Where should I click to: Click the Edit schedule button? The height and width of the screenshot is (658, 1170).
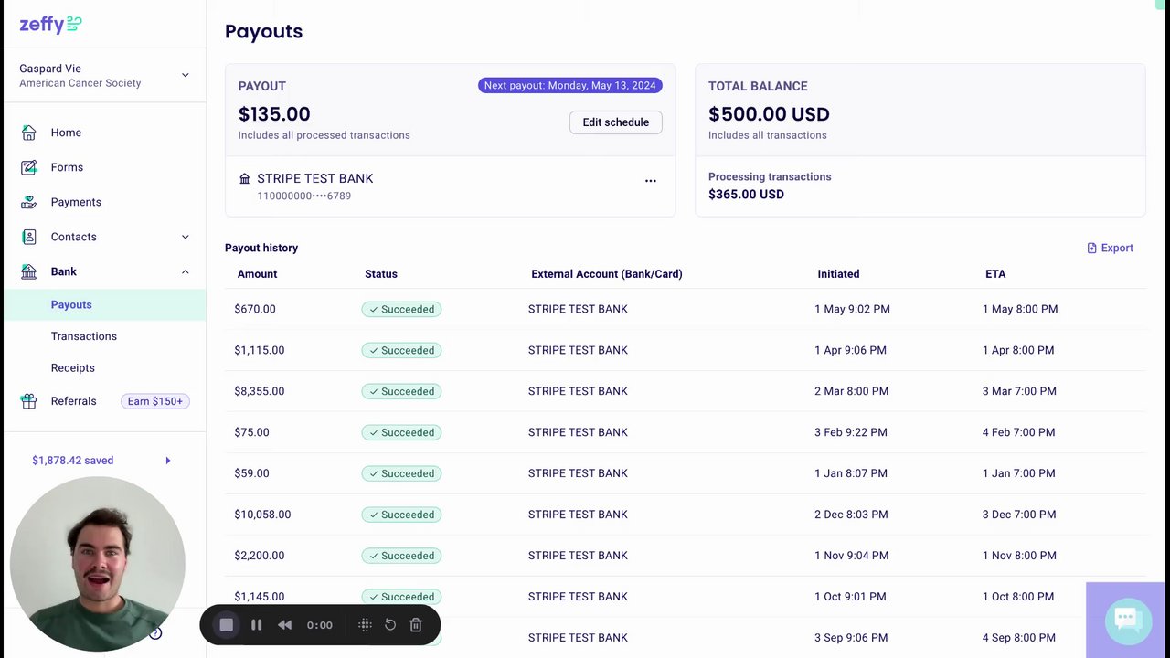coord(615,122)
